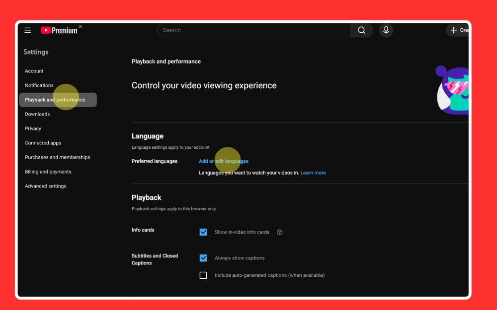Open the Privacy settings section
The height and width of the screenshot is (310, 497).
point(33,128)
